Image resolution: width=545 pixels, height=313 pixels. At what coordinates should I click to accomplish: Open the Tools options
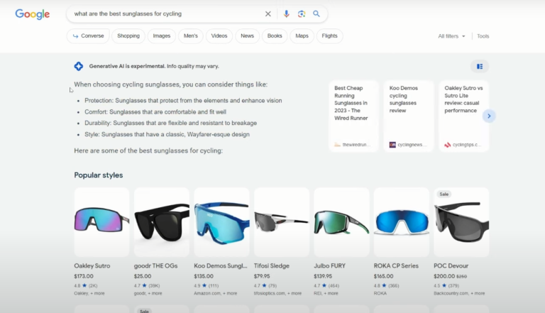[483, 35]
